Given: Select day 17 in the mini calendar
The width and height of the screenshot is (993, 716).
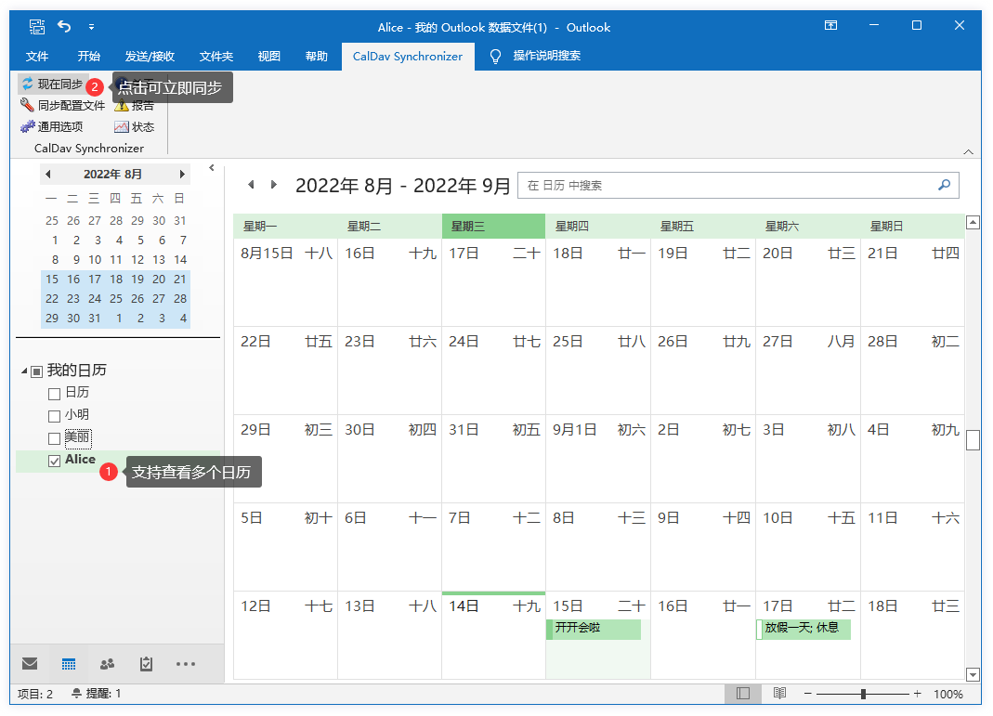Looking at the screenshot, I should 95,280.
